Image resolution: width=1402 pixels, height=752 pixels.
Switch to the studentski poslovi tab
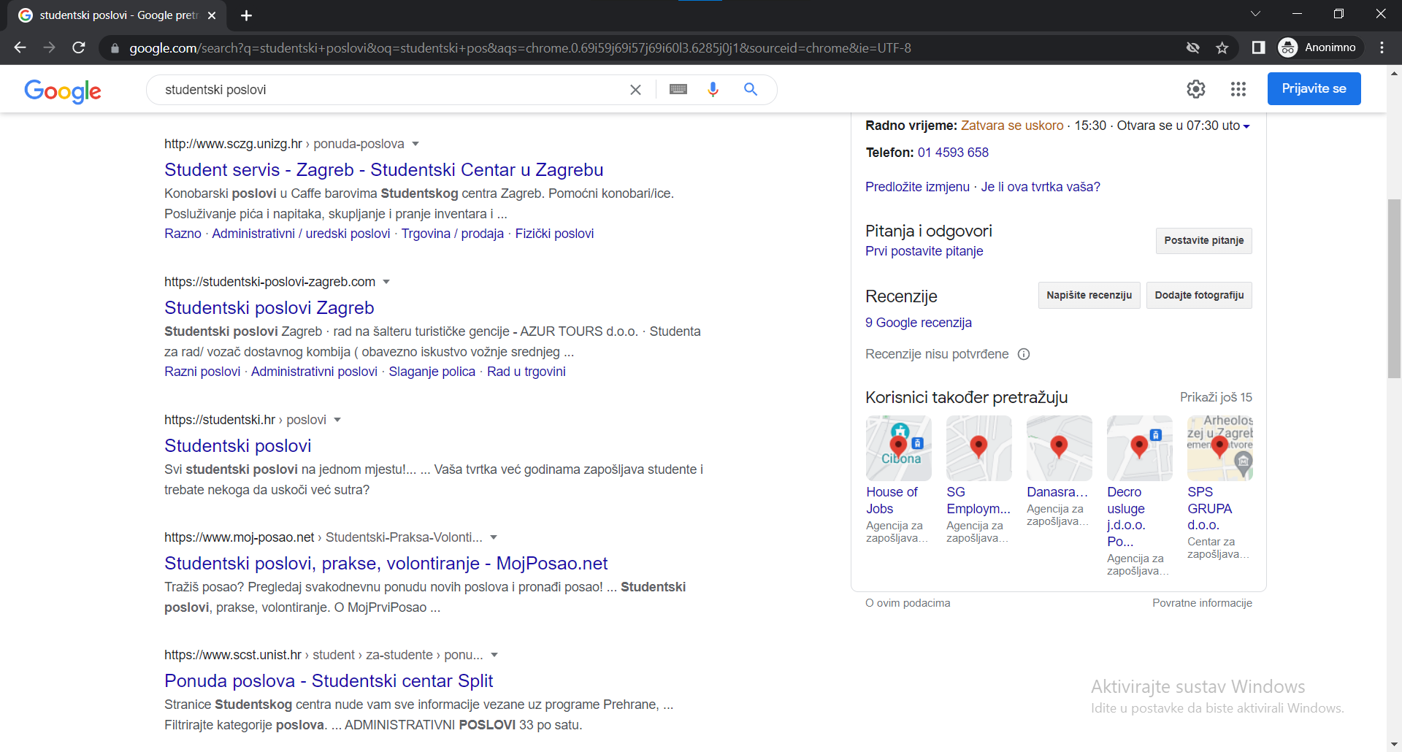pyautogui.click(x=117, y=15)
